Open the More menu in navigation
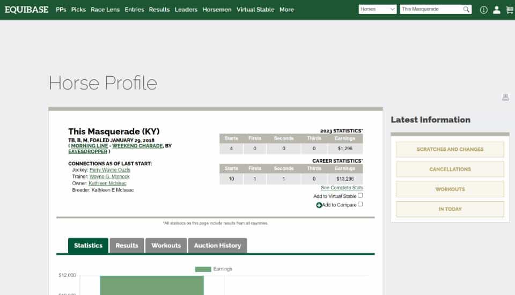This screenshot has width=515, height=295. (x=286, y=10)
